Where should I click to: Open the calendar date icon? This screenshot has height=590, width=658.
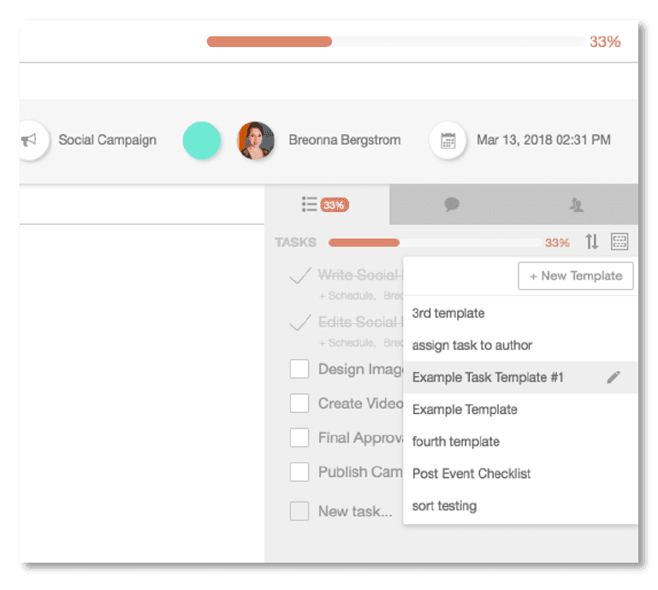tap(448, 140)
